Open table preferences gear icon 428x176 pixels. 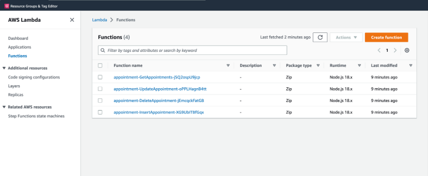tap(407, 50)
